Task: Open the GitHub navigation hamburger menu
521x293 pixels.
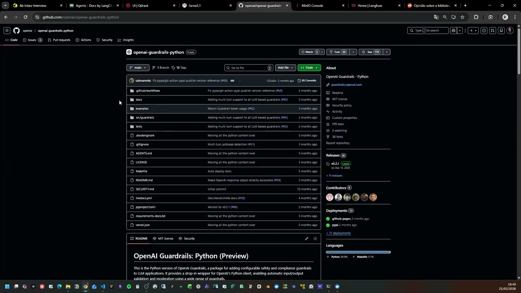Action: point(7,31)
